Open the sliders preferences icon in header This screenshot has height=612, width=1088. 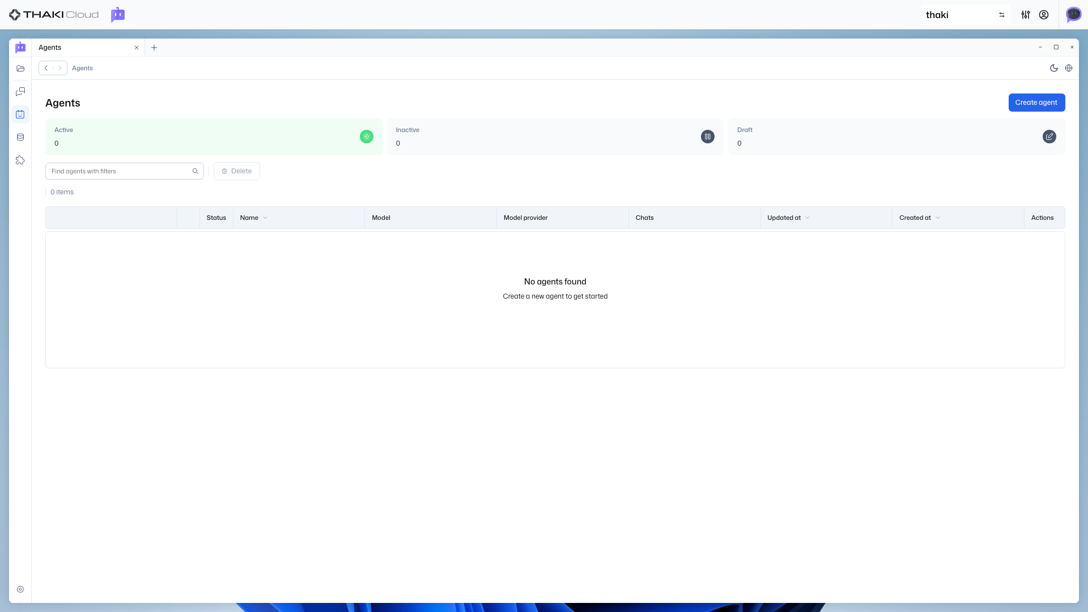click(x=1026, y=15)
